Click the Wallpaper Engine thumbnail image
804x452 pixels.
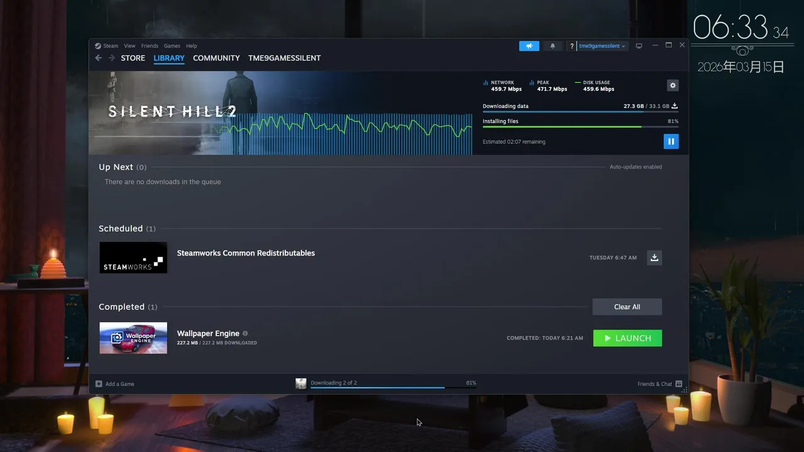[x=133, y=338]
